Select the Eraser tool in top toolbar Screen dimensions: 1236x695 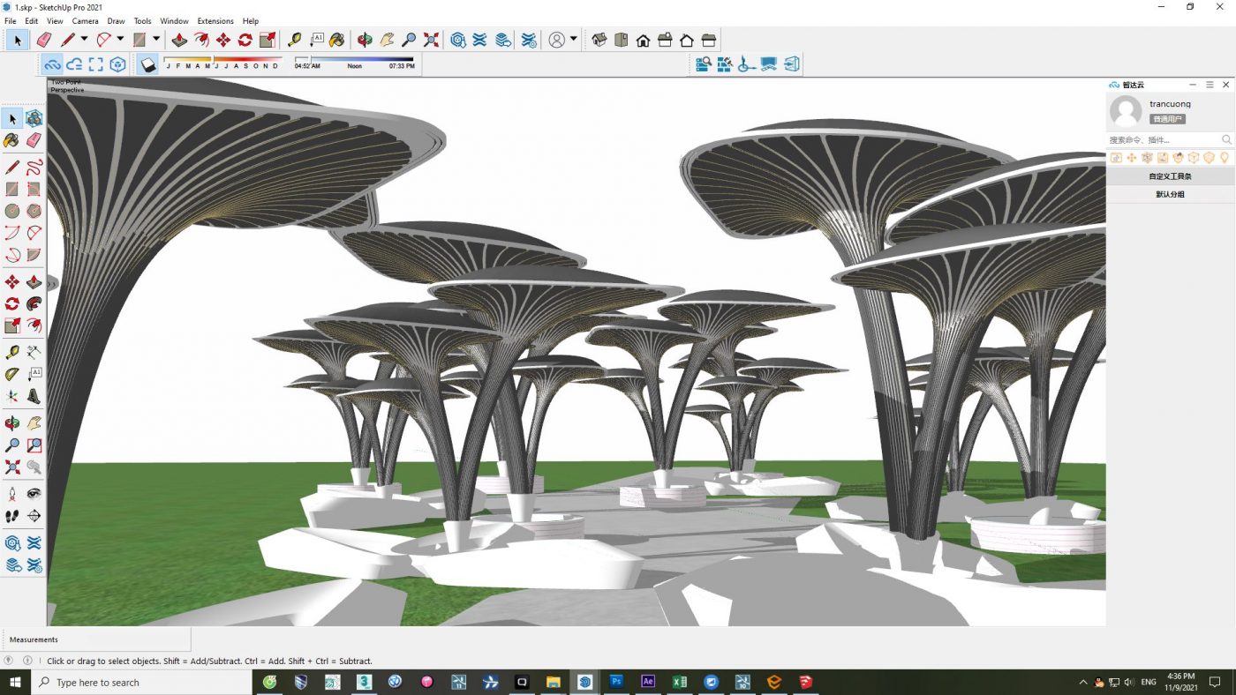[43, 40]
